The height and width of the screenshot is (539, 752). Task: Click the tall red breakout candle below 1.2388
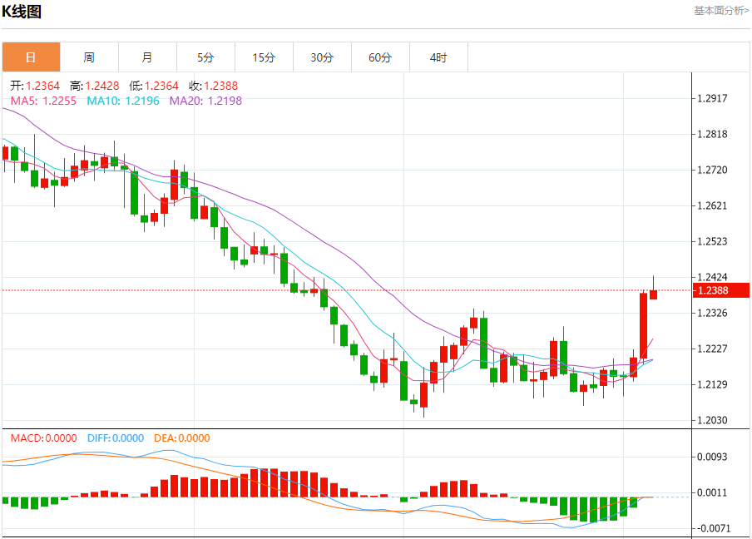click(643, 325)
